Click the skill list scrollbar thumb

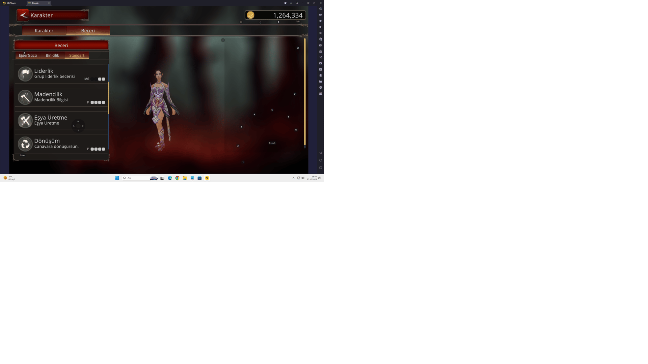[x=108, y=98]
